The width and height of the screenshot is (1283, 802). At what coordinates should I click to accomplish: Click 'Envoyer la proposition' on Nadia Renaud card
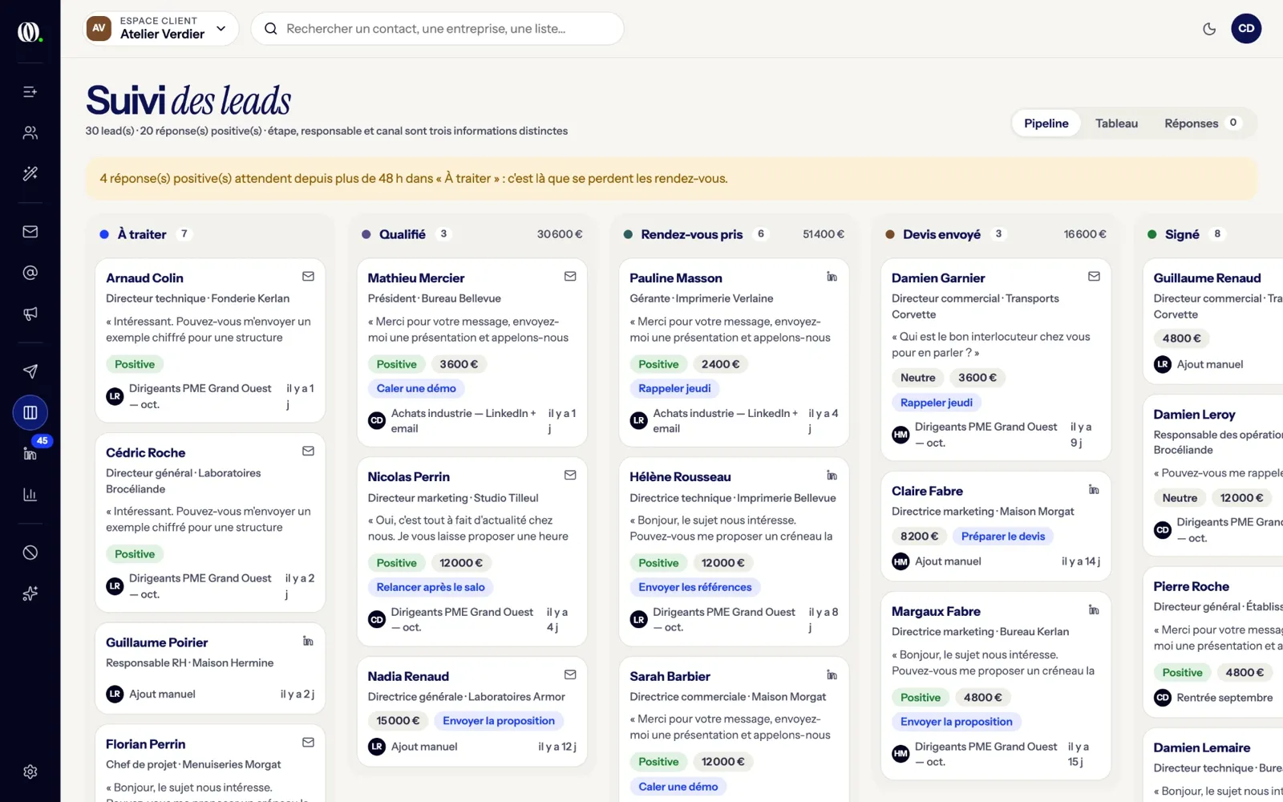498,721
